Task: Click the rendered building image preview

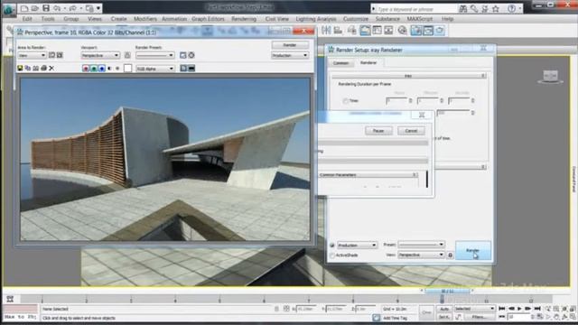Action: [165, 159]
